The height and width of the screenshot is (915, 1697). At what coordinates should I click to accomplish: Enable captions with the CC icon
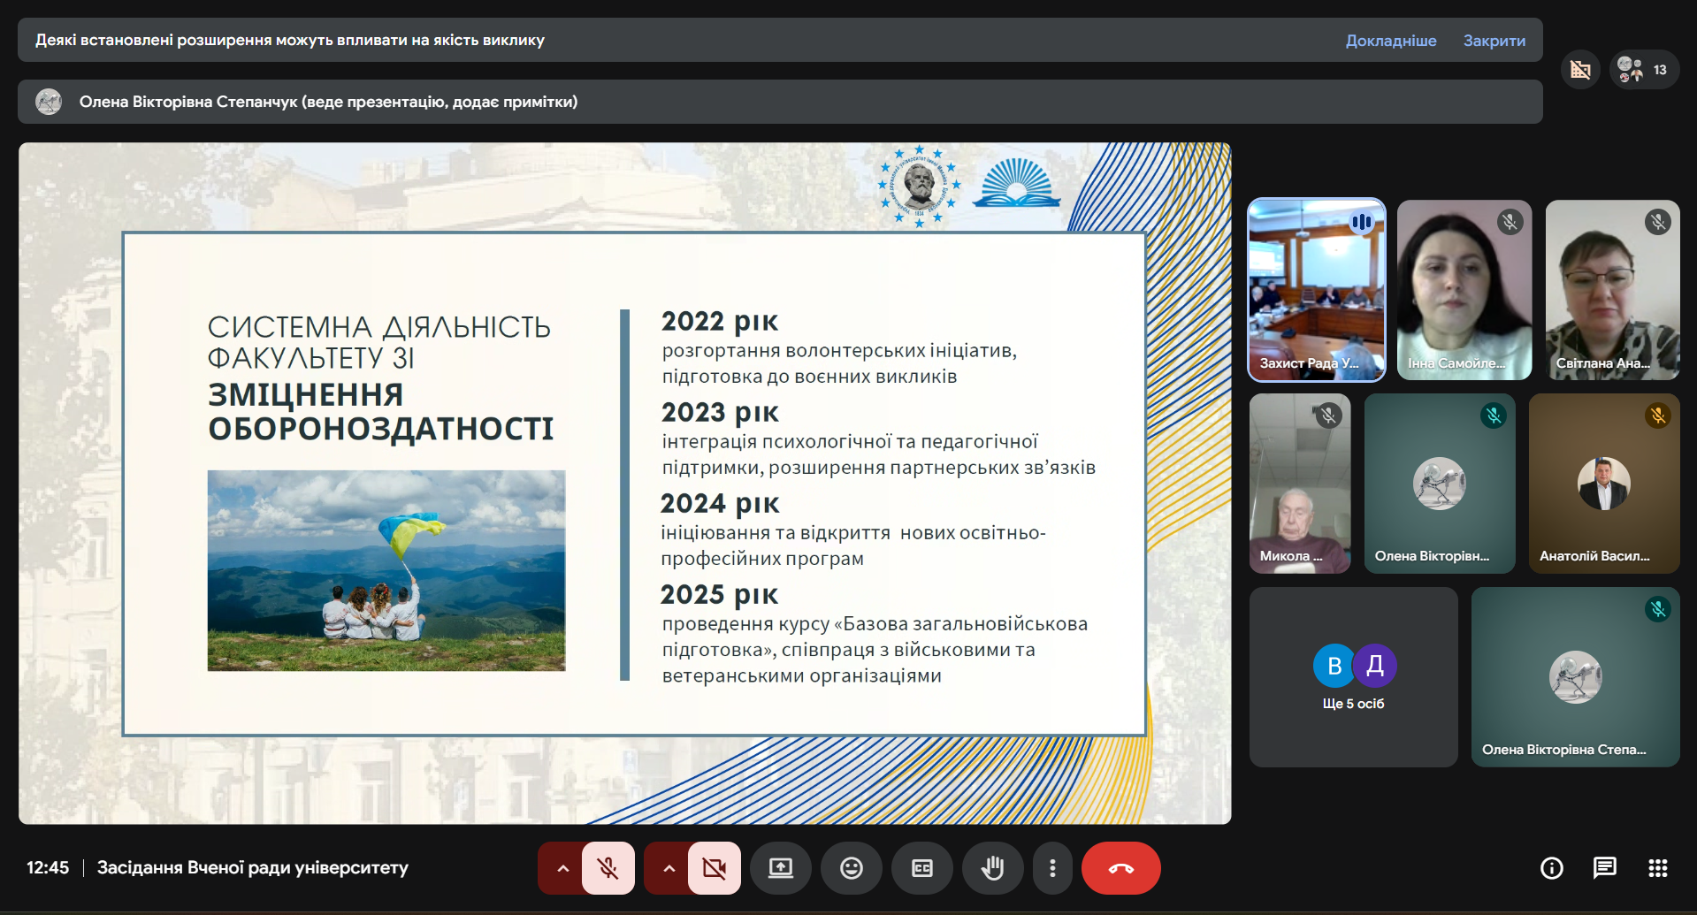point(922,868)
